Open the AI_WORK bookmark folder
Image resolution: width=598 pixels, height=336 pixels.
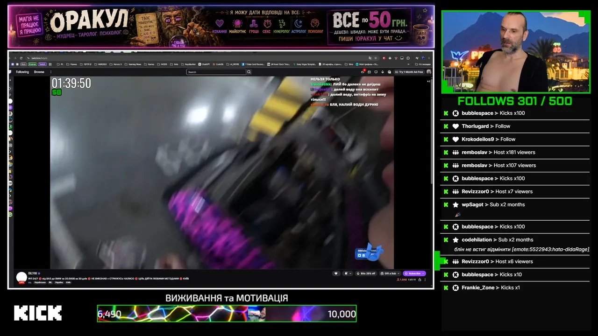pos(233,64)
